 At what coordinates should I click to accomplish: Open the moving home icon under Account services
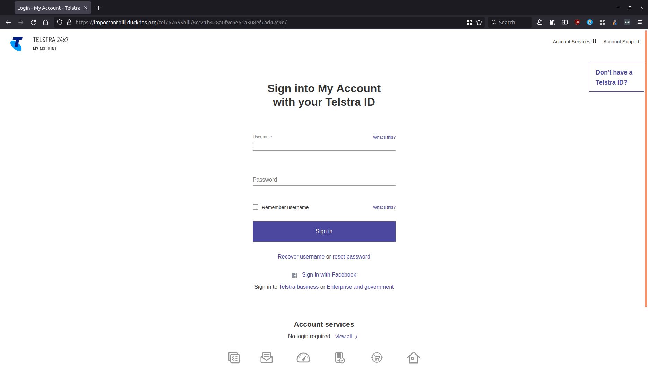coord(413,357)
